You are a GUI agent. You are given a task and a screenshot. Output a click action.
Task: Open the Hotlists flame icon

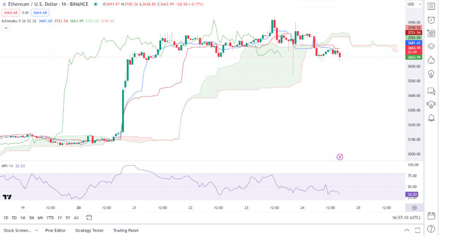coord(431,60)
